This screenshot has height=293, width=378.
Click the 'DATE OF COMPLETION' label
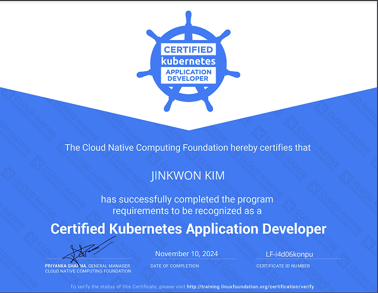[175, 266]
